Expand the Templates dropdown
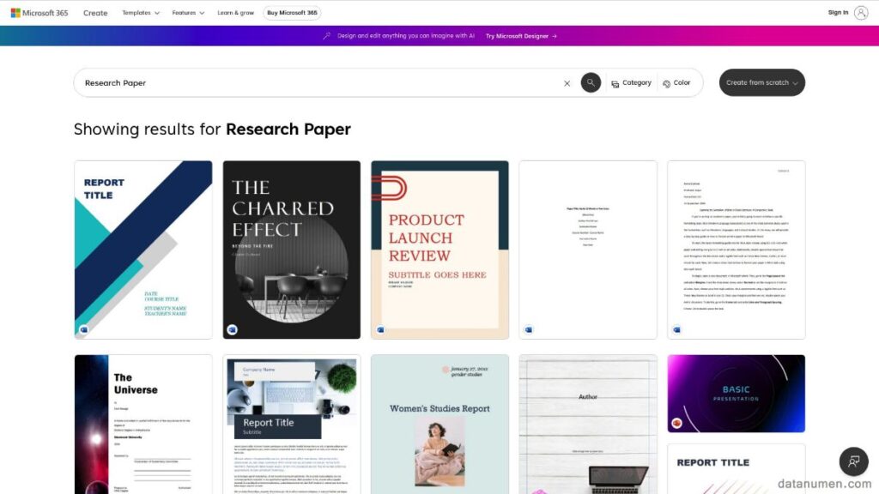 (x=140, y=12)
